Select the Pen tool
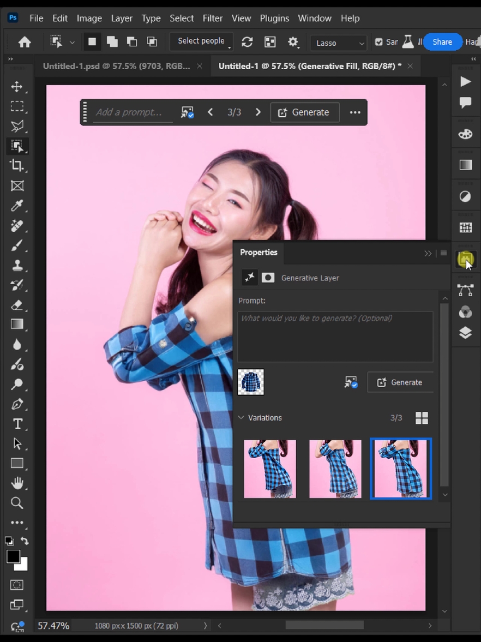The image size is (481, 642). point(17,404)
